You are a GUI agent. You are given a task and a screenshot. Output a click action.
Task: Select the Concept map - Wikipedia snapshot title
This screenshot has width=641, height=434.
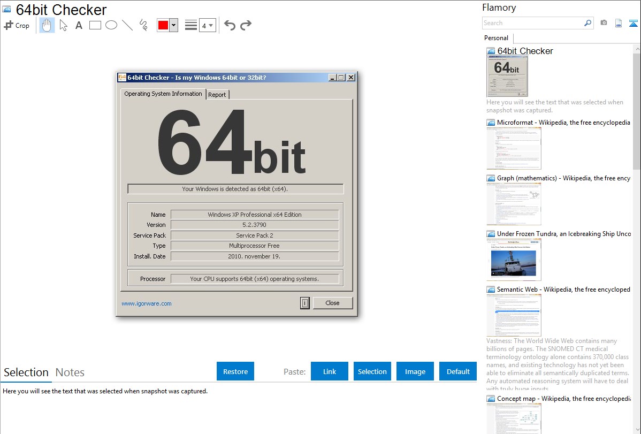pos(564,399)
